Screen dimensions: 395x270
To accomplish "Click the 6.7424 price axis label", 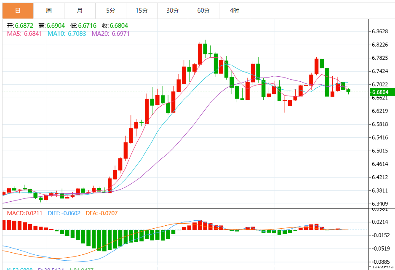I will (x=380, y=71).
